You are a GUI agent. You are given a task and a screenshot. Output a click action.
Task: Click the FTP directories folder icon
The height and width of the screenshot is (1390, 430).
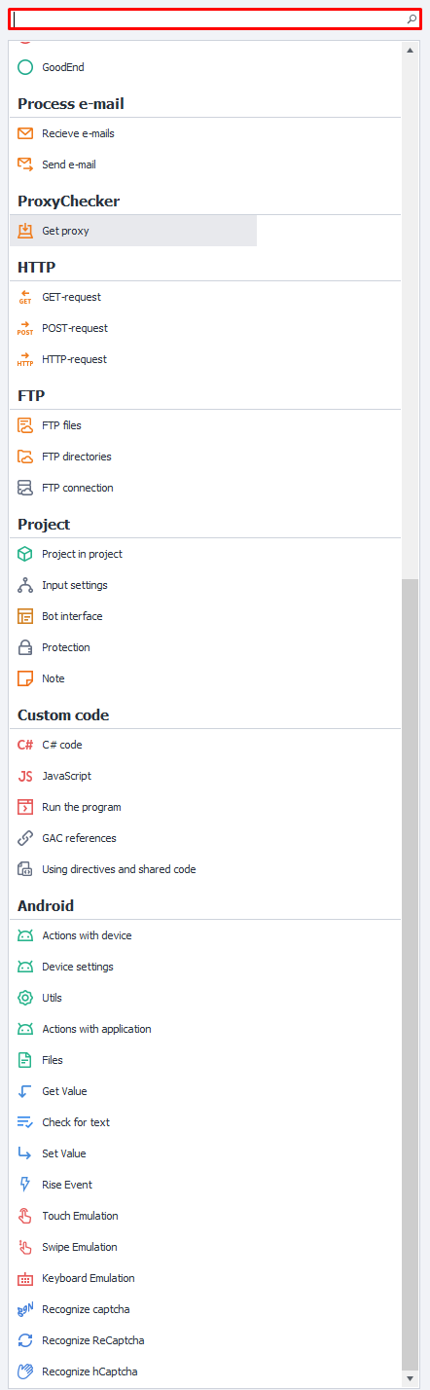coord(25,457)
